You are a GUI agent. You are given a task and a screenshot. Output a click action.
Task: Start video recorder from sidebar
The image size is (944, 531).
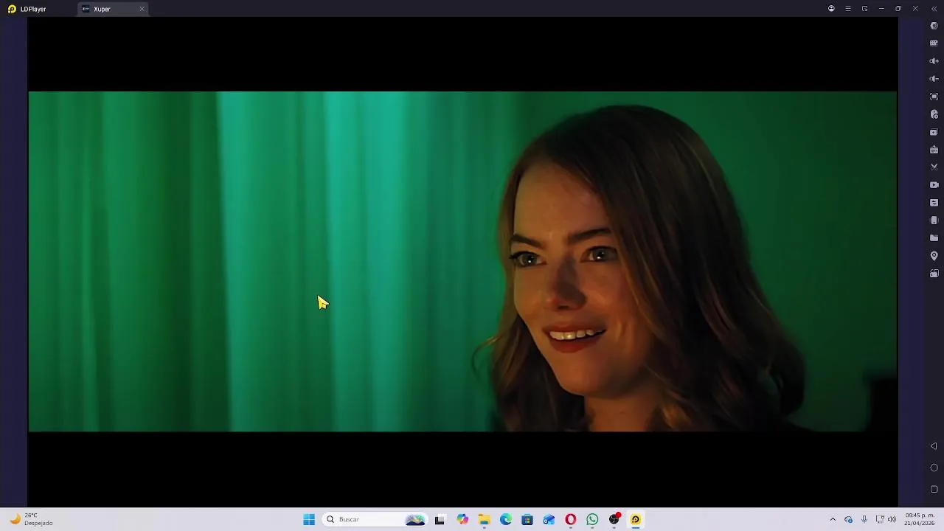[934, 185]
